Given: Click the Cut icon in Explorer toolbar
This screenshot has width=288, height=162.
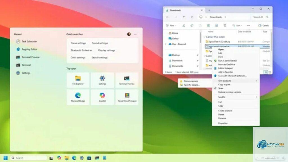Looking at the screenshot, I should [x=184, y=26].
